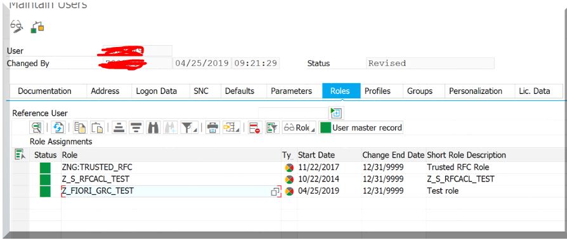The image size is (567, 240).
Task: Select the Z_S_RFCACL_TEST role name cell
Action: [171, 180]
